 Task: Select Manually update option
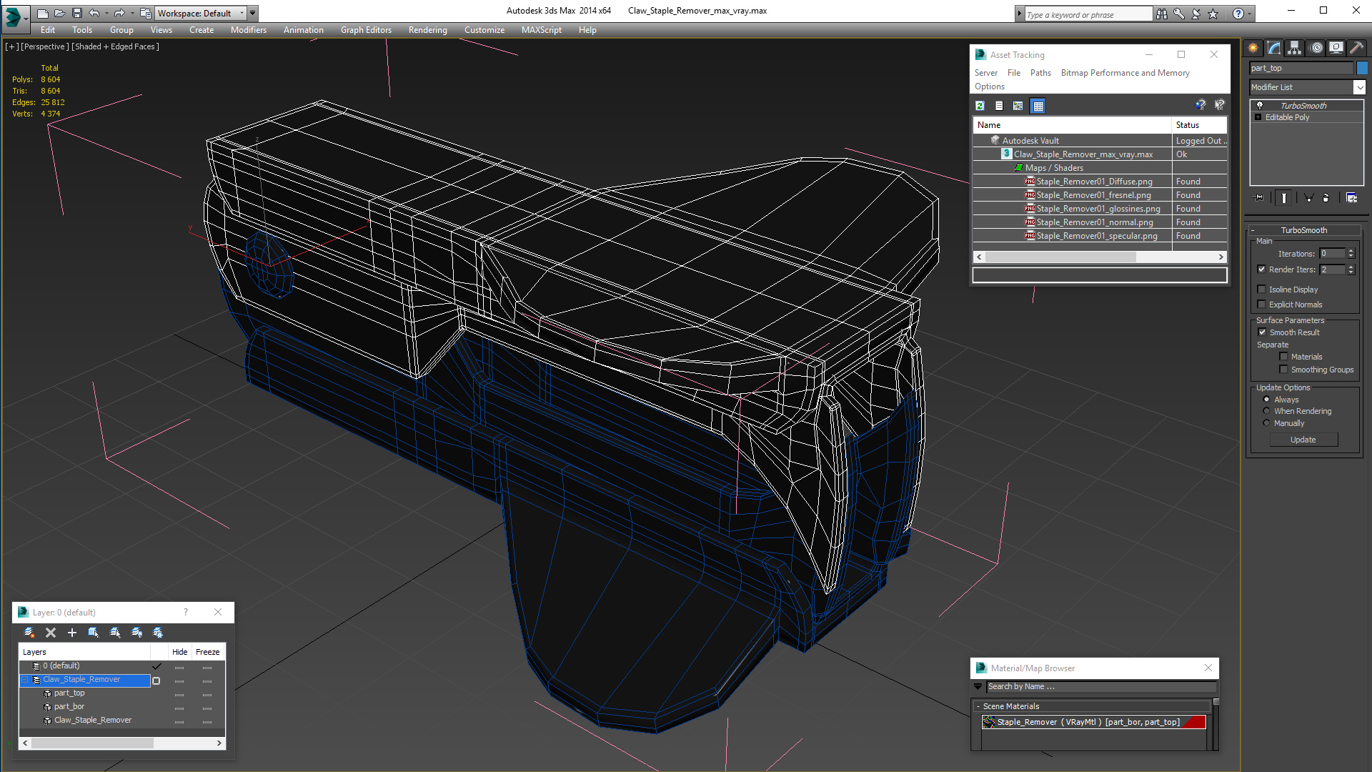tap(1267, 423)
